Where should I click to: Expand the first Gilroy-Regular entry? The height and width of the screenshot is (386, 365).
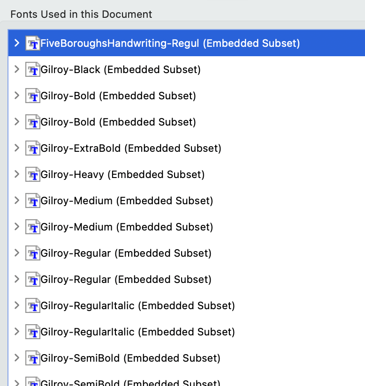pos(17,253)
